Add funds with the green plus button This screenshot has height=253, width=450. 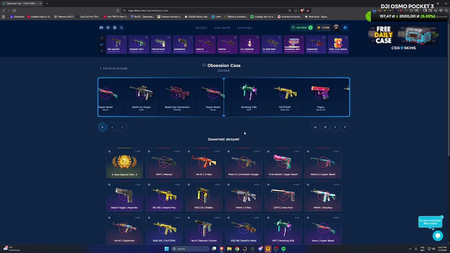tap(310, 27)
